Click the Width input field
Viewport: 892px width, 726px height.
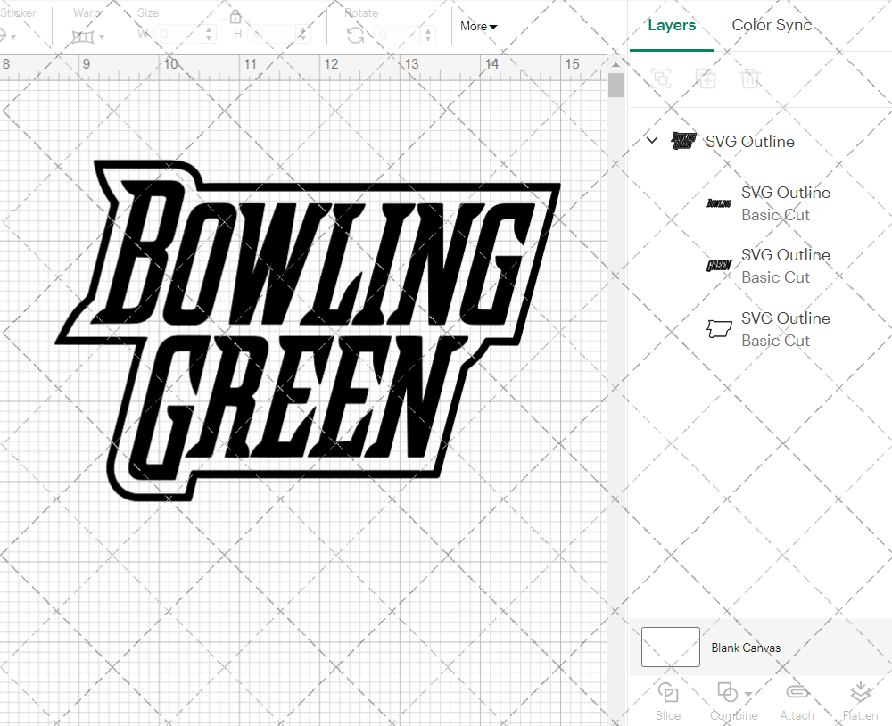(178, 33)
